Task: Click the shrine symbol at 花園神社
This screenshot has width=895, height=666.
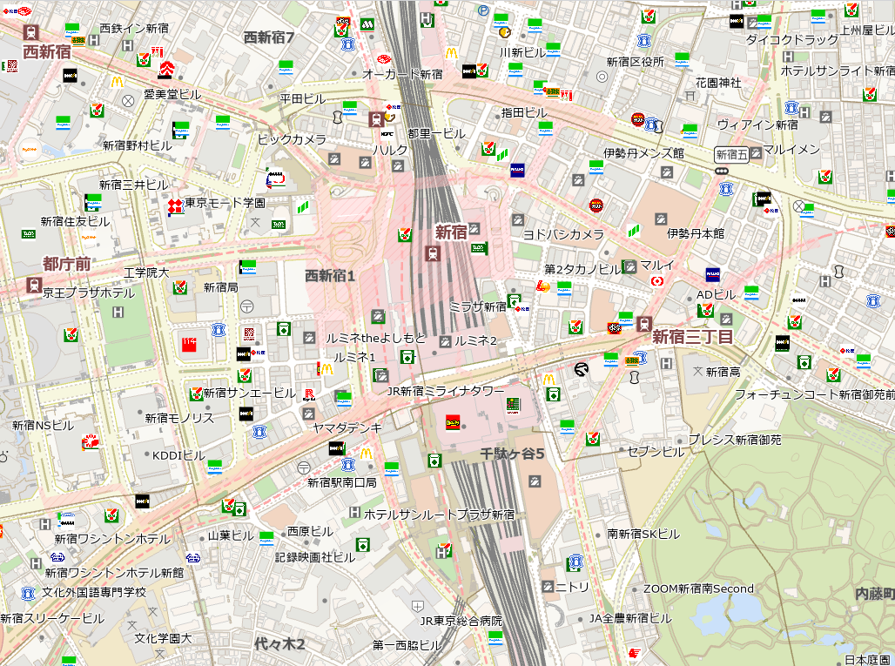Action: (x=690, y=95)
